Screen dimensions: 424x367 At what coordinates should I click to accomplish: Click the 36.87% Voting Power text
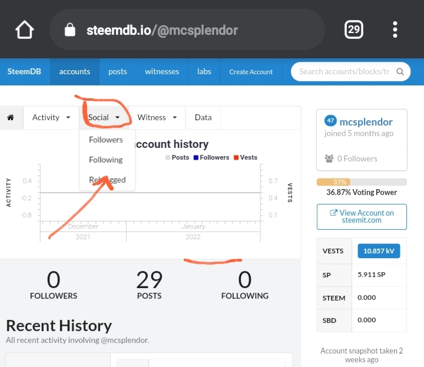coord(362,192)
